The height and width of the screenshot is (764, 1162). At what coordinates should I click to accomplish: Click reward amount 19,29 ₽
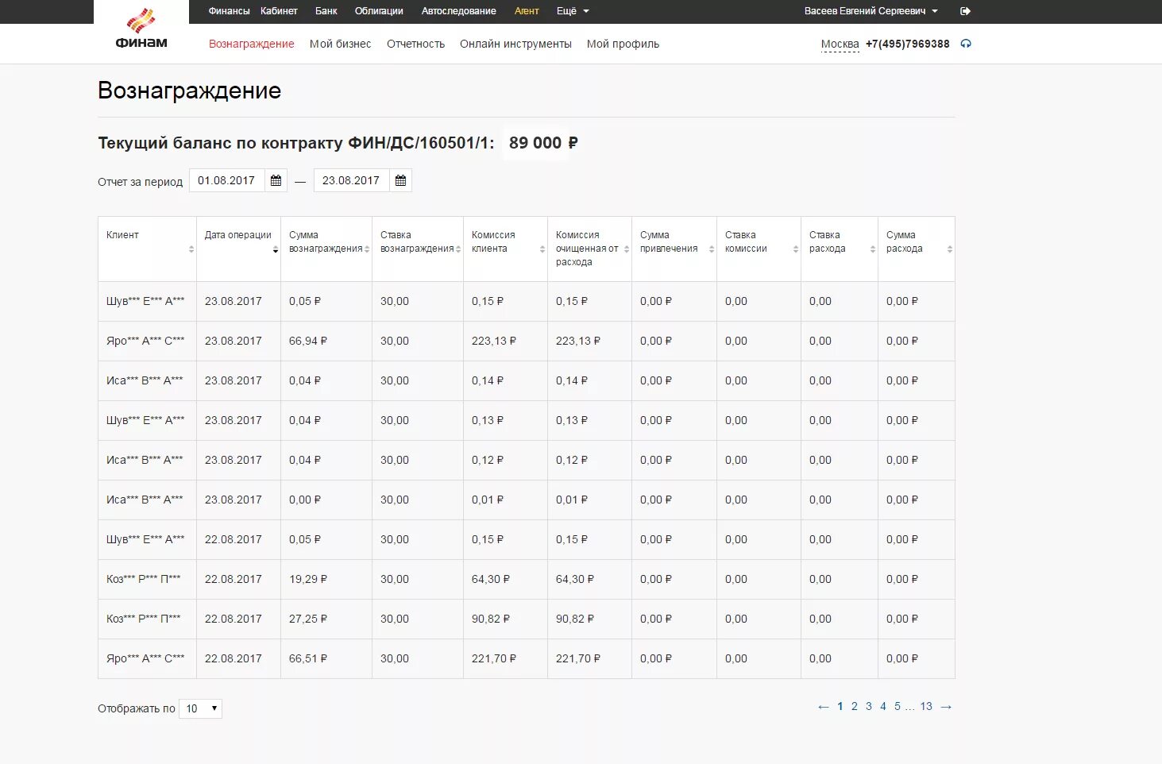308,579
